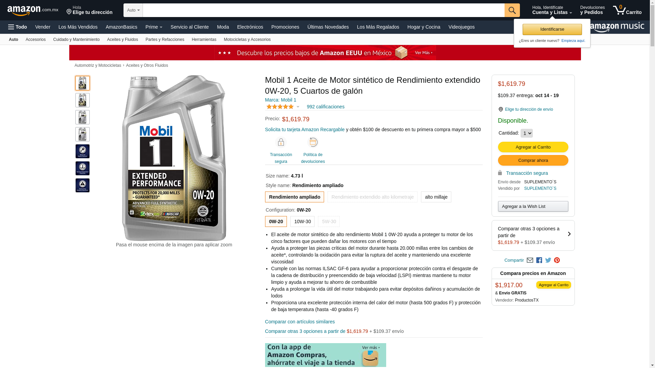
Task: Open the Todo hamburger menu
Action: click(x=18, y=27)
